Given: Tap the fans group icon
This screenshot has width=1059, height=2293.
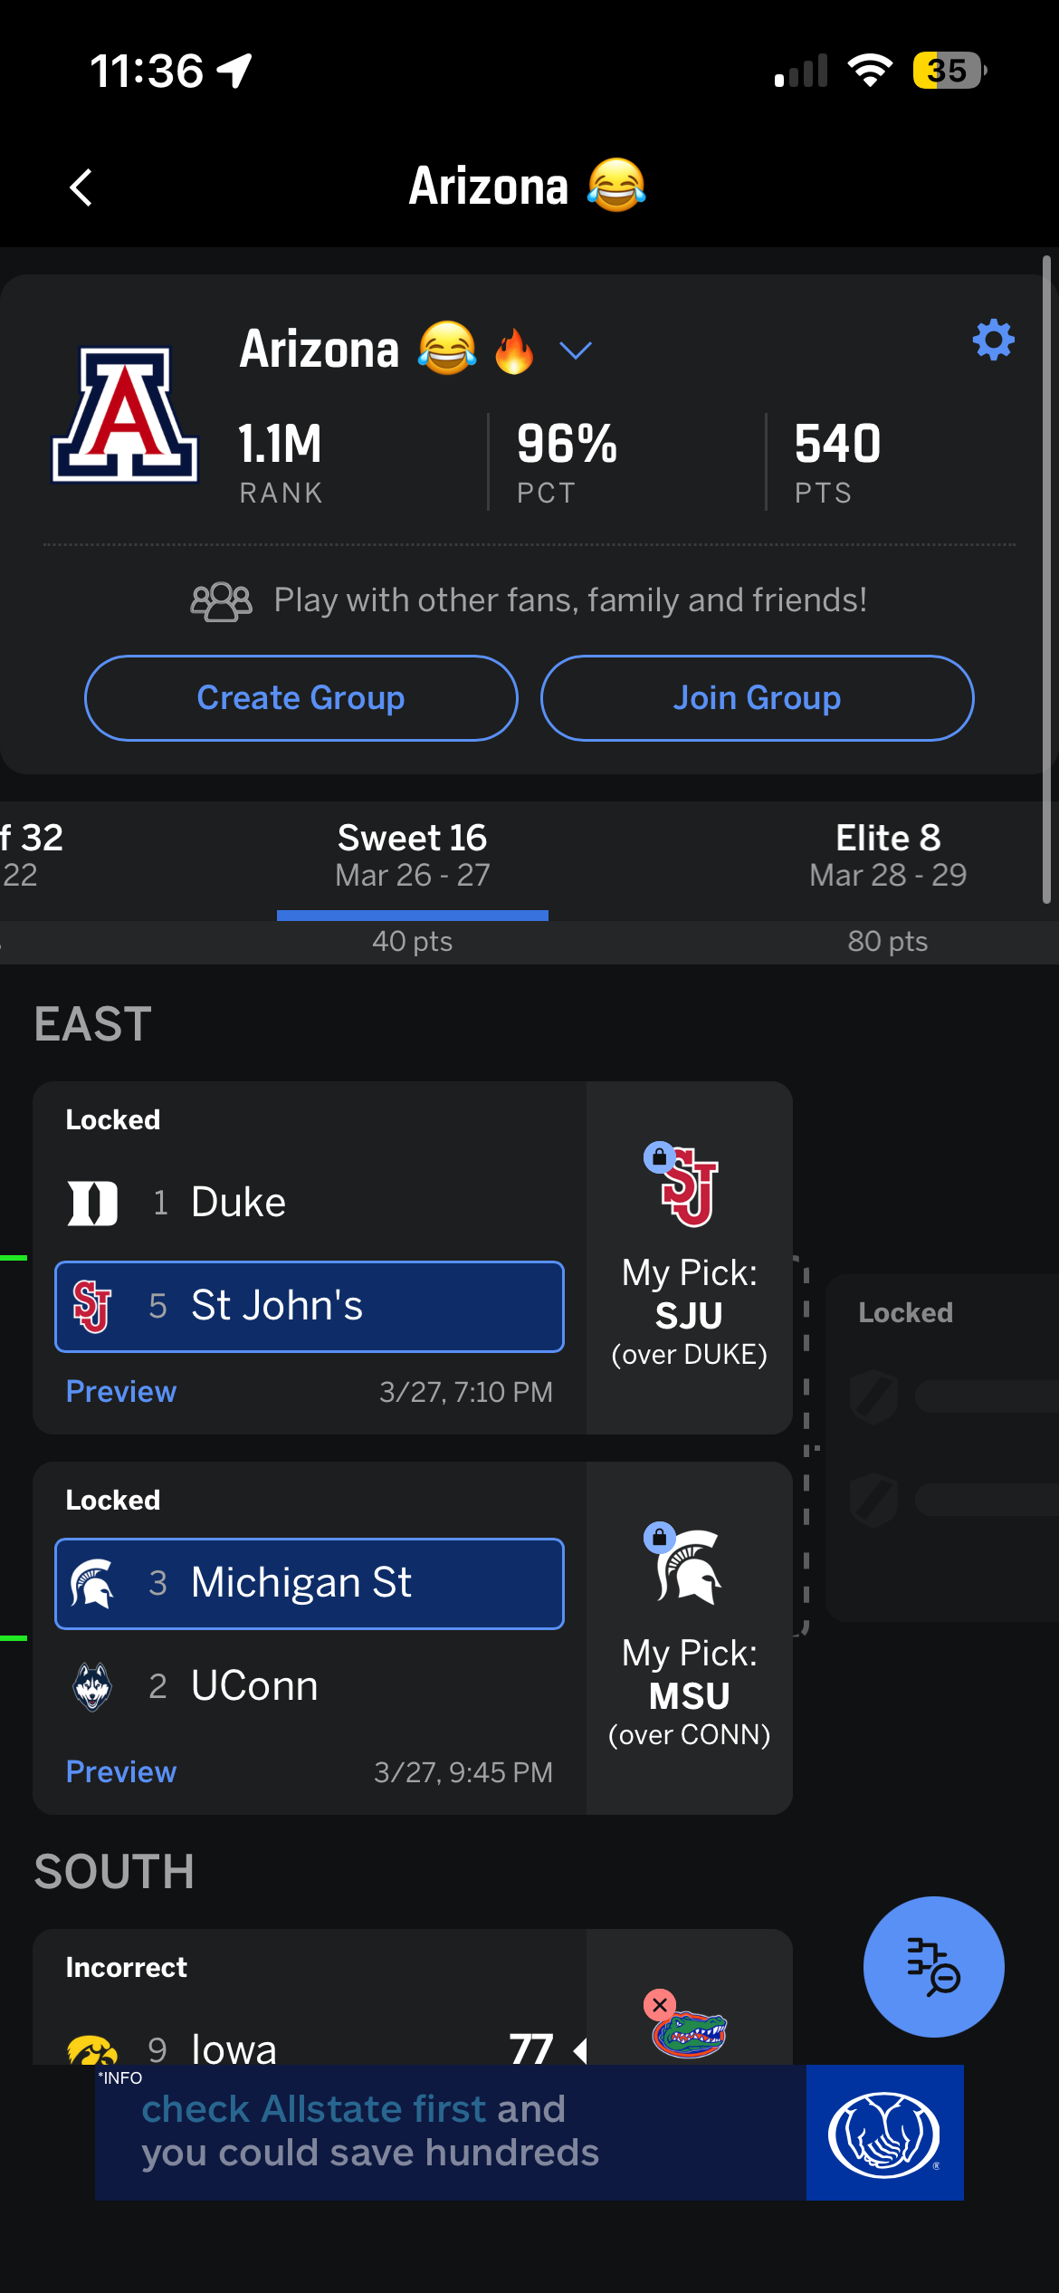Looking at the screenshot, I should point(221,601).
